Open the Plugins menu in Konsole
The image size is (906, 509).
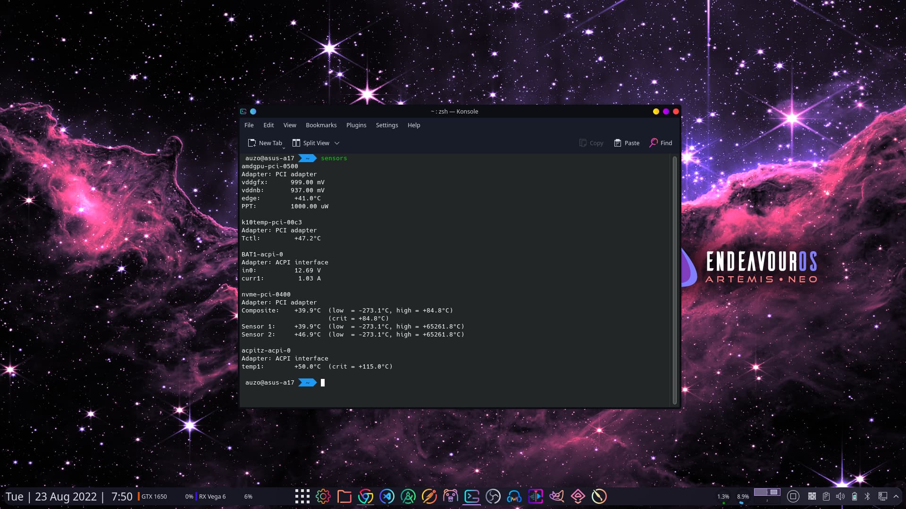click(x=356, y=125)
